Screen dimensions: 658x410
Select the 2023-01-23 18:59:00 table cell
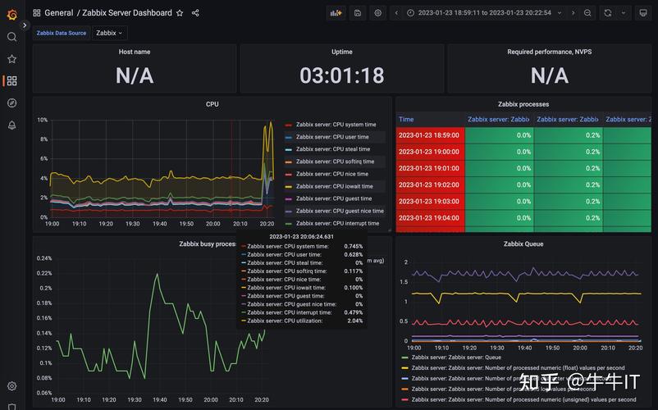click(430, 135)
